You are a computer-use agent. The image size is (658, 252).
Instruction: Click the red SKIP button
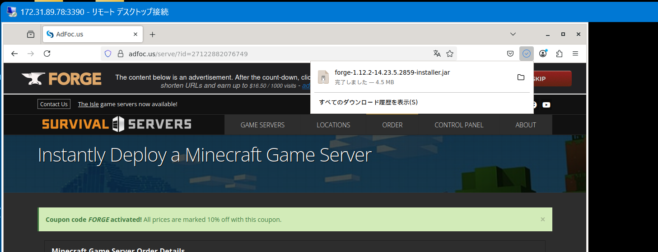tap(552, 79)
